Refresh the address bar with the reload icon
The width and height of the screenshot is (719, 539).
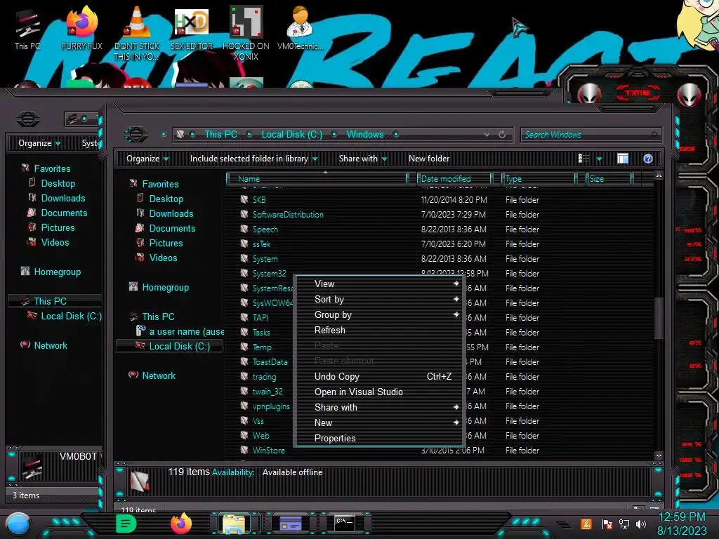point(502,134)
